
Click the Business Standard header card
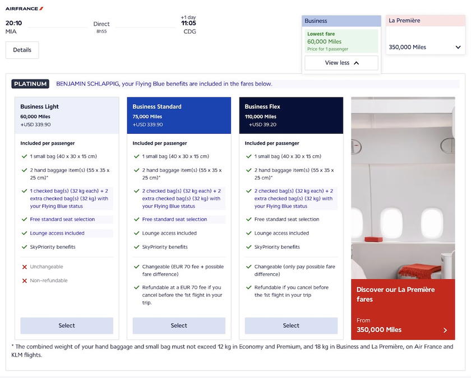179,115
